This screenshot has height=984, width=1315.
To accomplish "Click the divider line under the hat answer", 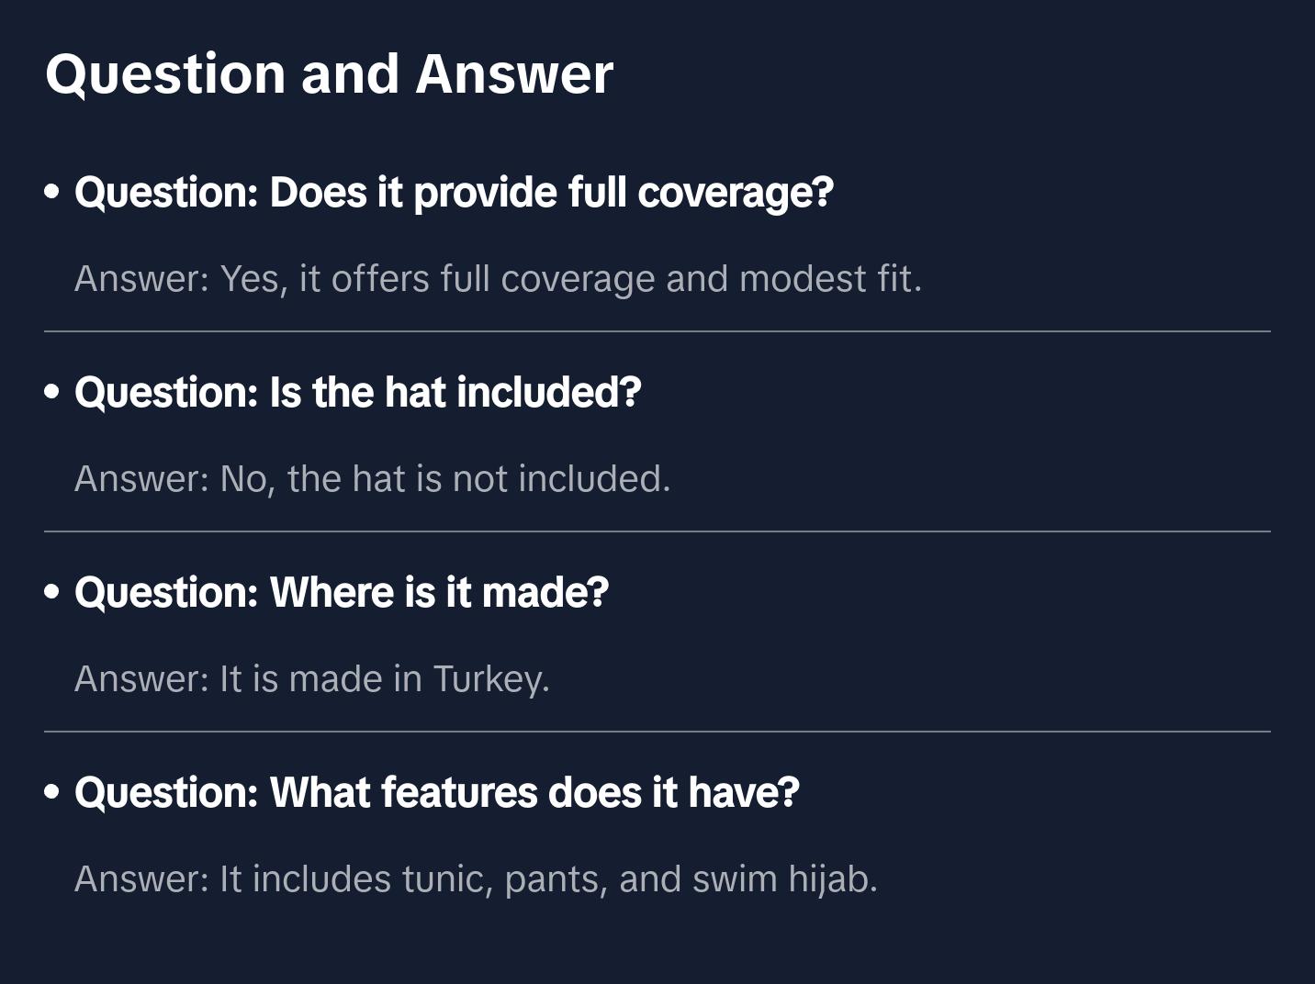I will (x=657, y=531).
